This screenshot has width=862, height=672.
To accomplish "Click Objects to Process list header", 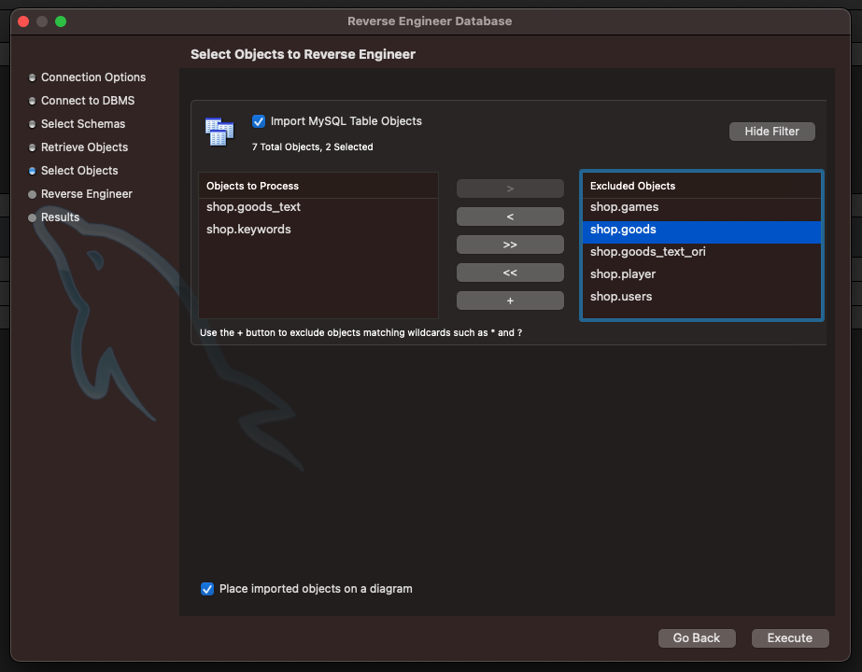I will [318, 186].
